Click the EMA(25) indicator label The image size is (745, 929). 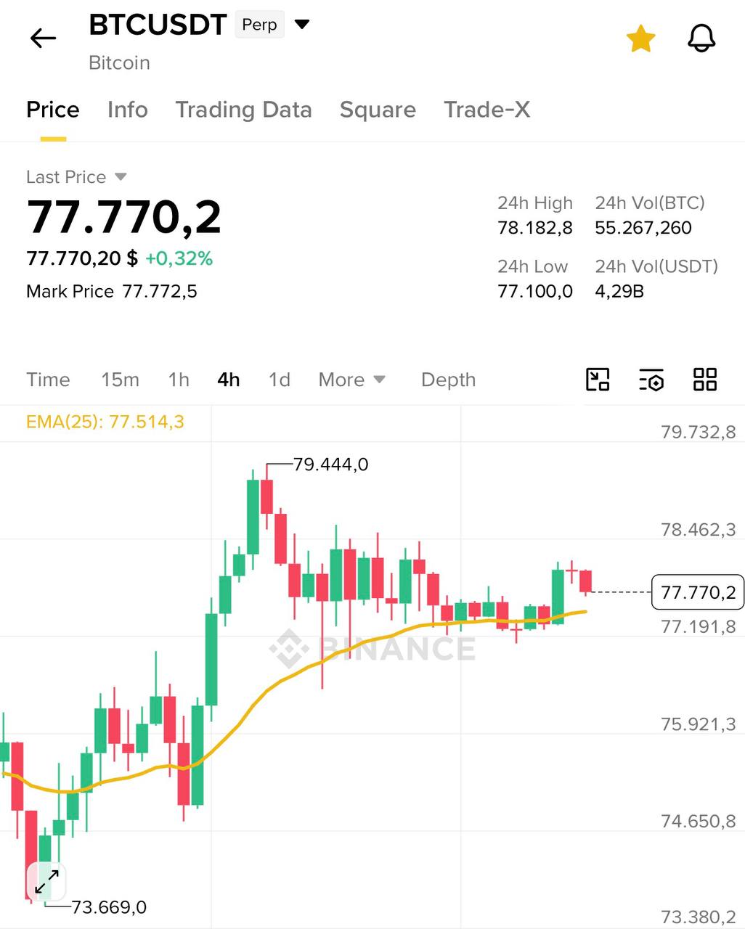click(x=105, y=422)
